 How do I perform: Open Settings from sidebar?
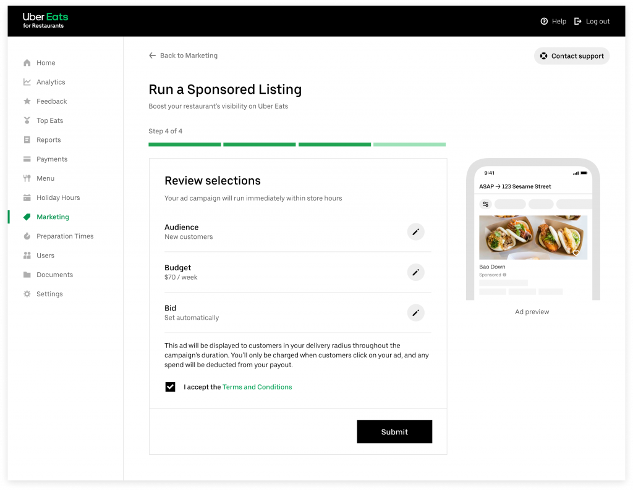tap(49, 294)
